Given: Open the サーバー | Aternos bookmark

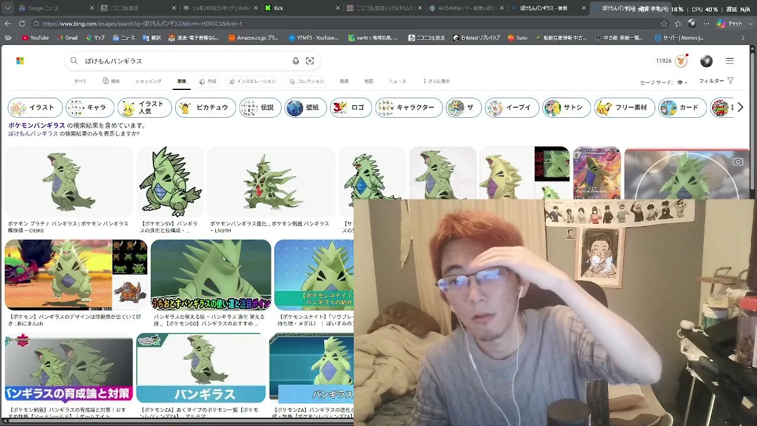Looking at the screenshot, I should coord(678,38).
